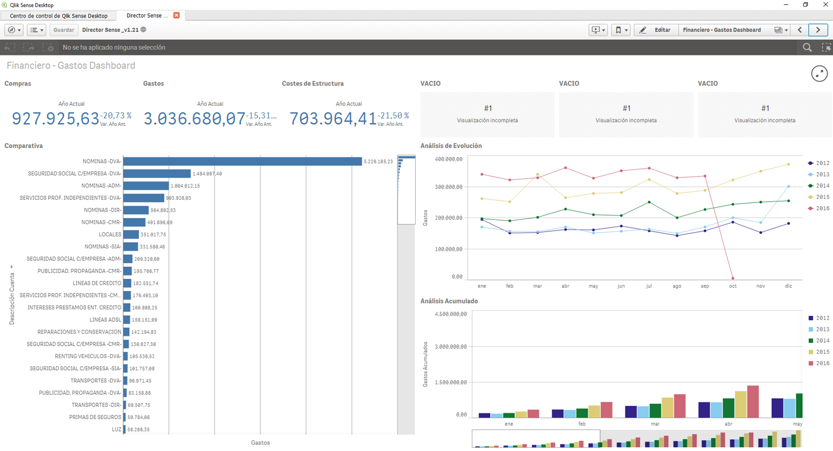833x451 pixels.
Task: Click SEGURIDAD SOCIAL C/EMPRESA -DVA- label
Action: pyautogui.click(x=75, y=174)
